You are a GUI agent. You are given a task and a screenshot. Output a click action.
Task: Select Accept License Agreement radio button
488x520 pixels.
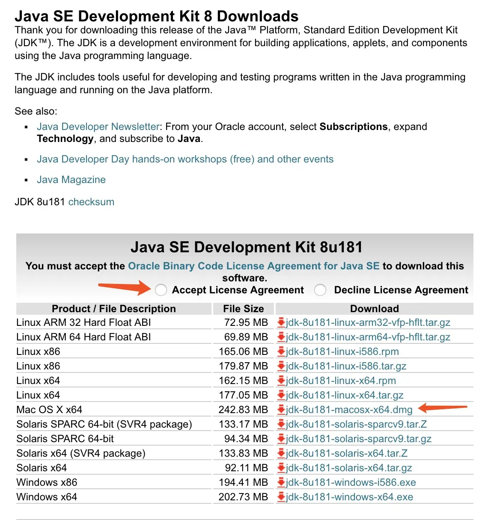tap(161, 290)
